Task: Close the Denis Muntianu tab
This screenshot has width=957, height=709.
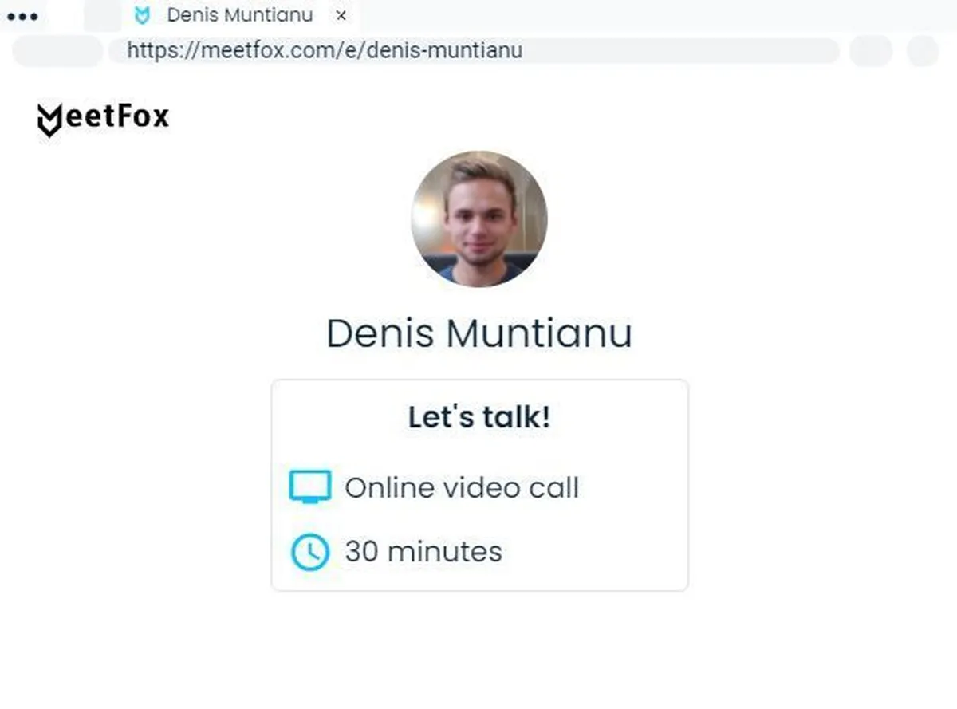Action: click(341, 15)
